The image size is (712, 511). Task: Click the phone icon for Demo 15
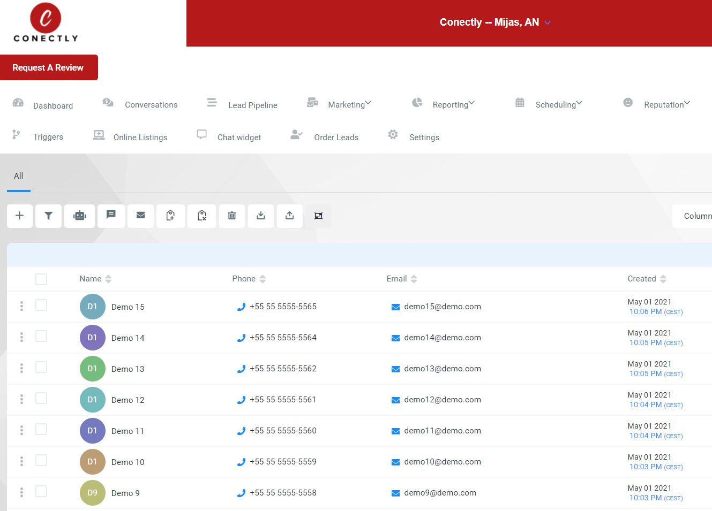(241, 307)
